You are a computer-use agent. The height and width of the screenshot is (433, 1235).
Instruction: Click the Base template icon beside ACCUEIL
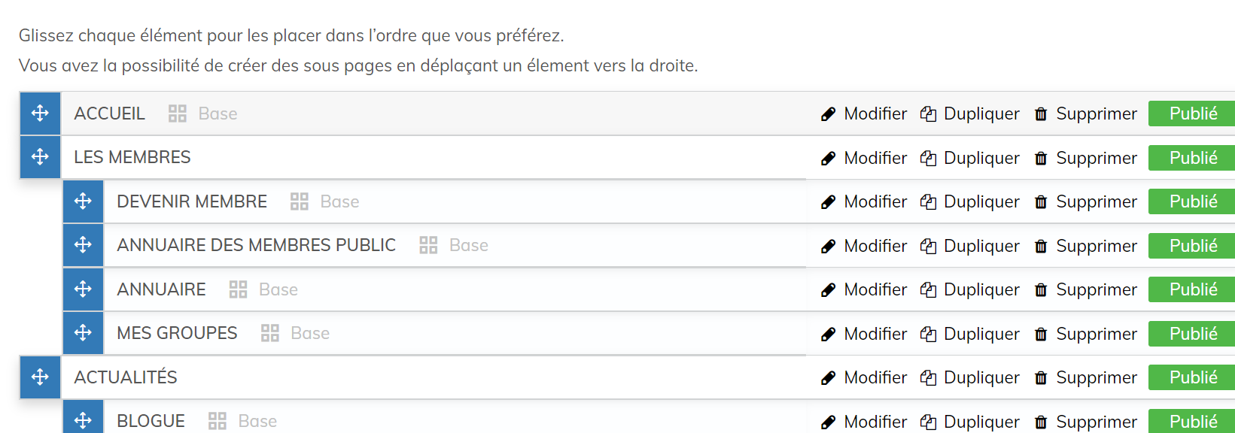pos(178,114)
